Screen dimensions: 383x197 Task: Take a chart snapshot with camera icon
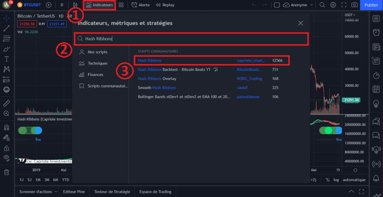point(354,5)
